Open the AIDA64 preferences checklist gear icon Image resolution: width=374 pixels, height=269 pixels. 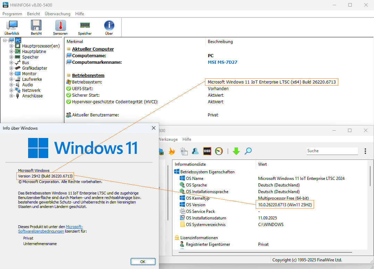click(184, 151)
